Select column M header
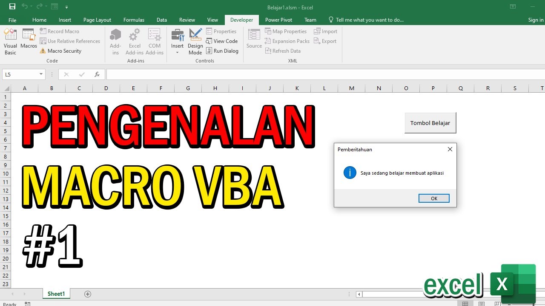 coord(352,88)
